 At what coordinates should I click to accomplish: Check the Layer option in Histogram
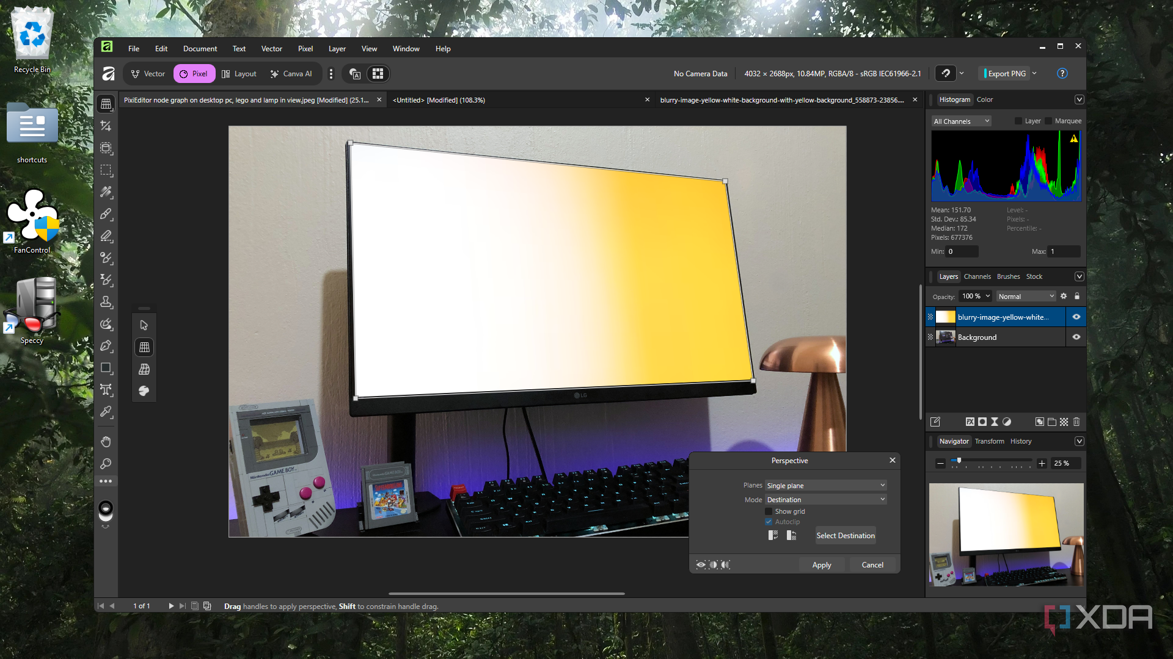(x=1018, y=121)
